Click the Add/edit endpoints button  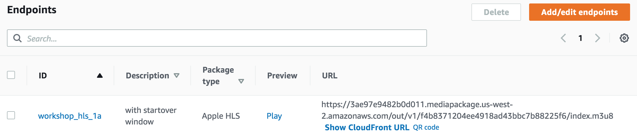(x=579, y=12)
